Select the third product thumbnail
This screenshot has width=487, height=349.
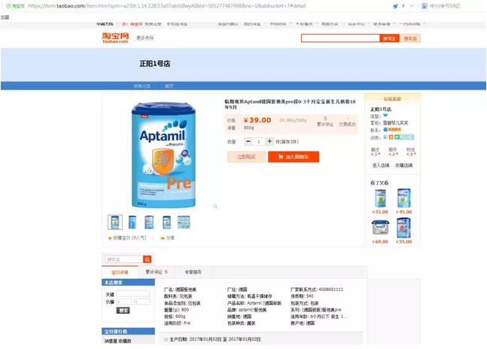[149, 222]
